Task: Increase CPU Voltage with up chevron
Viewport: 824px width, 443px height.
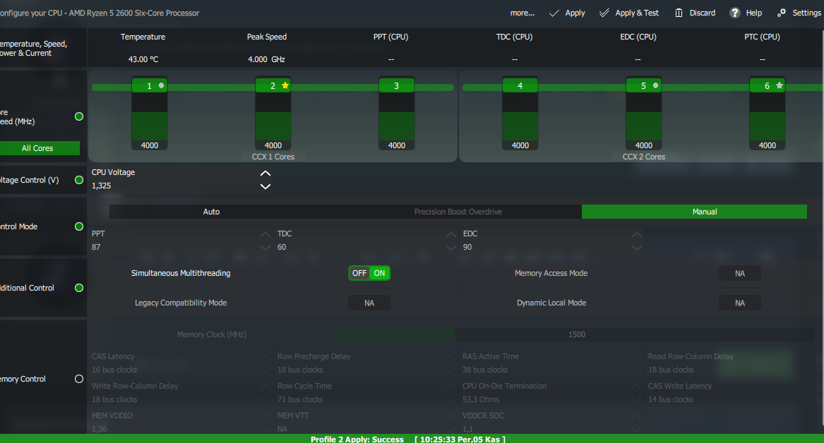Action: click(x=265, y=174)
